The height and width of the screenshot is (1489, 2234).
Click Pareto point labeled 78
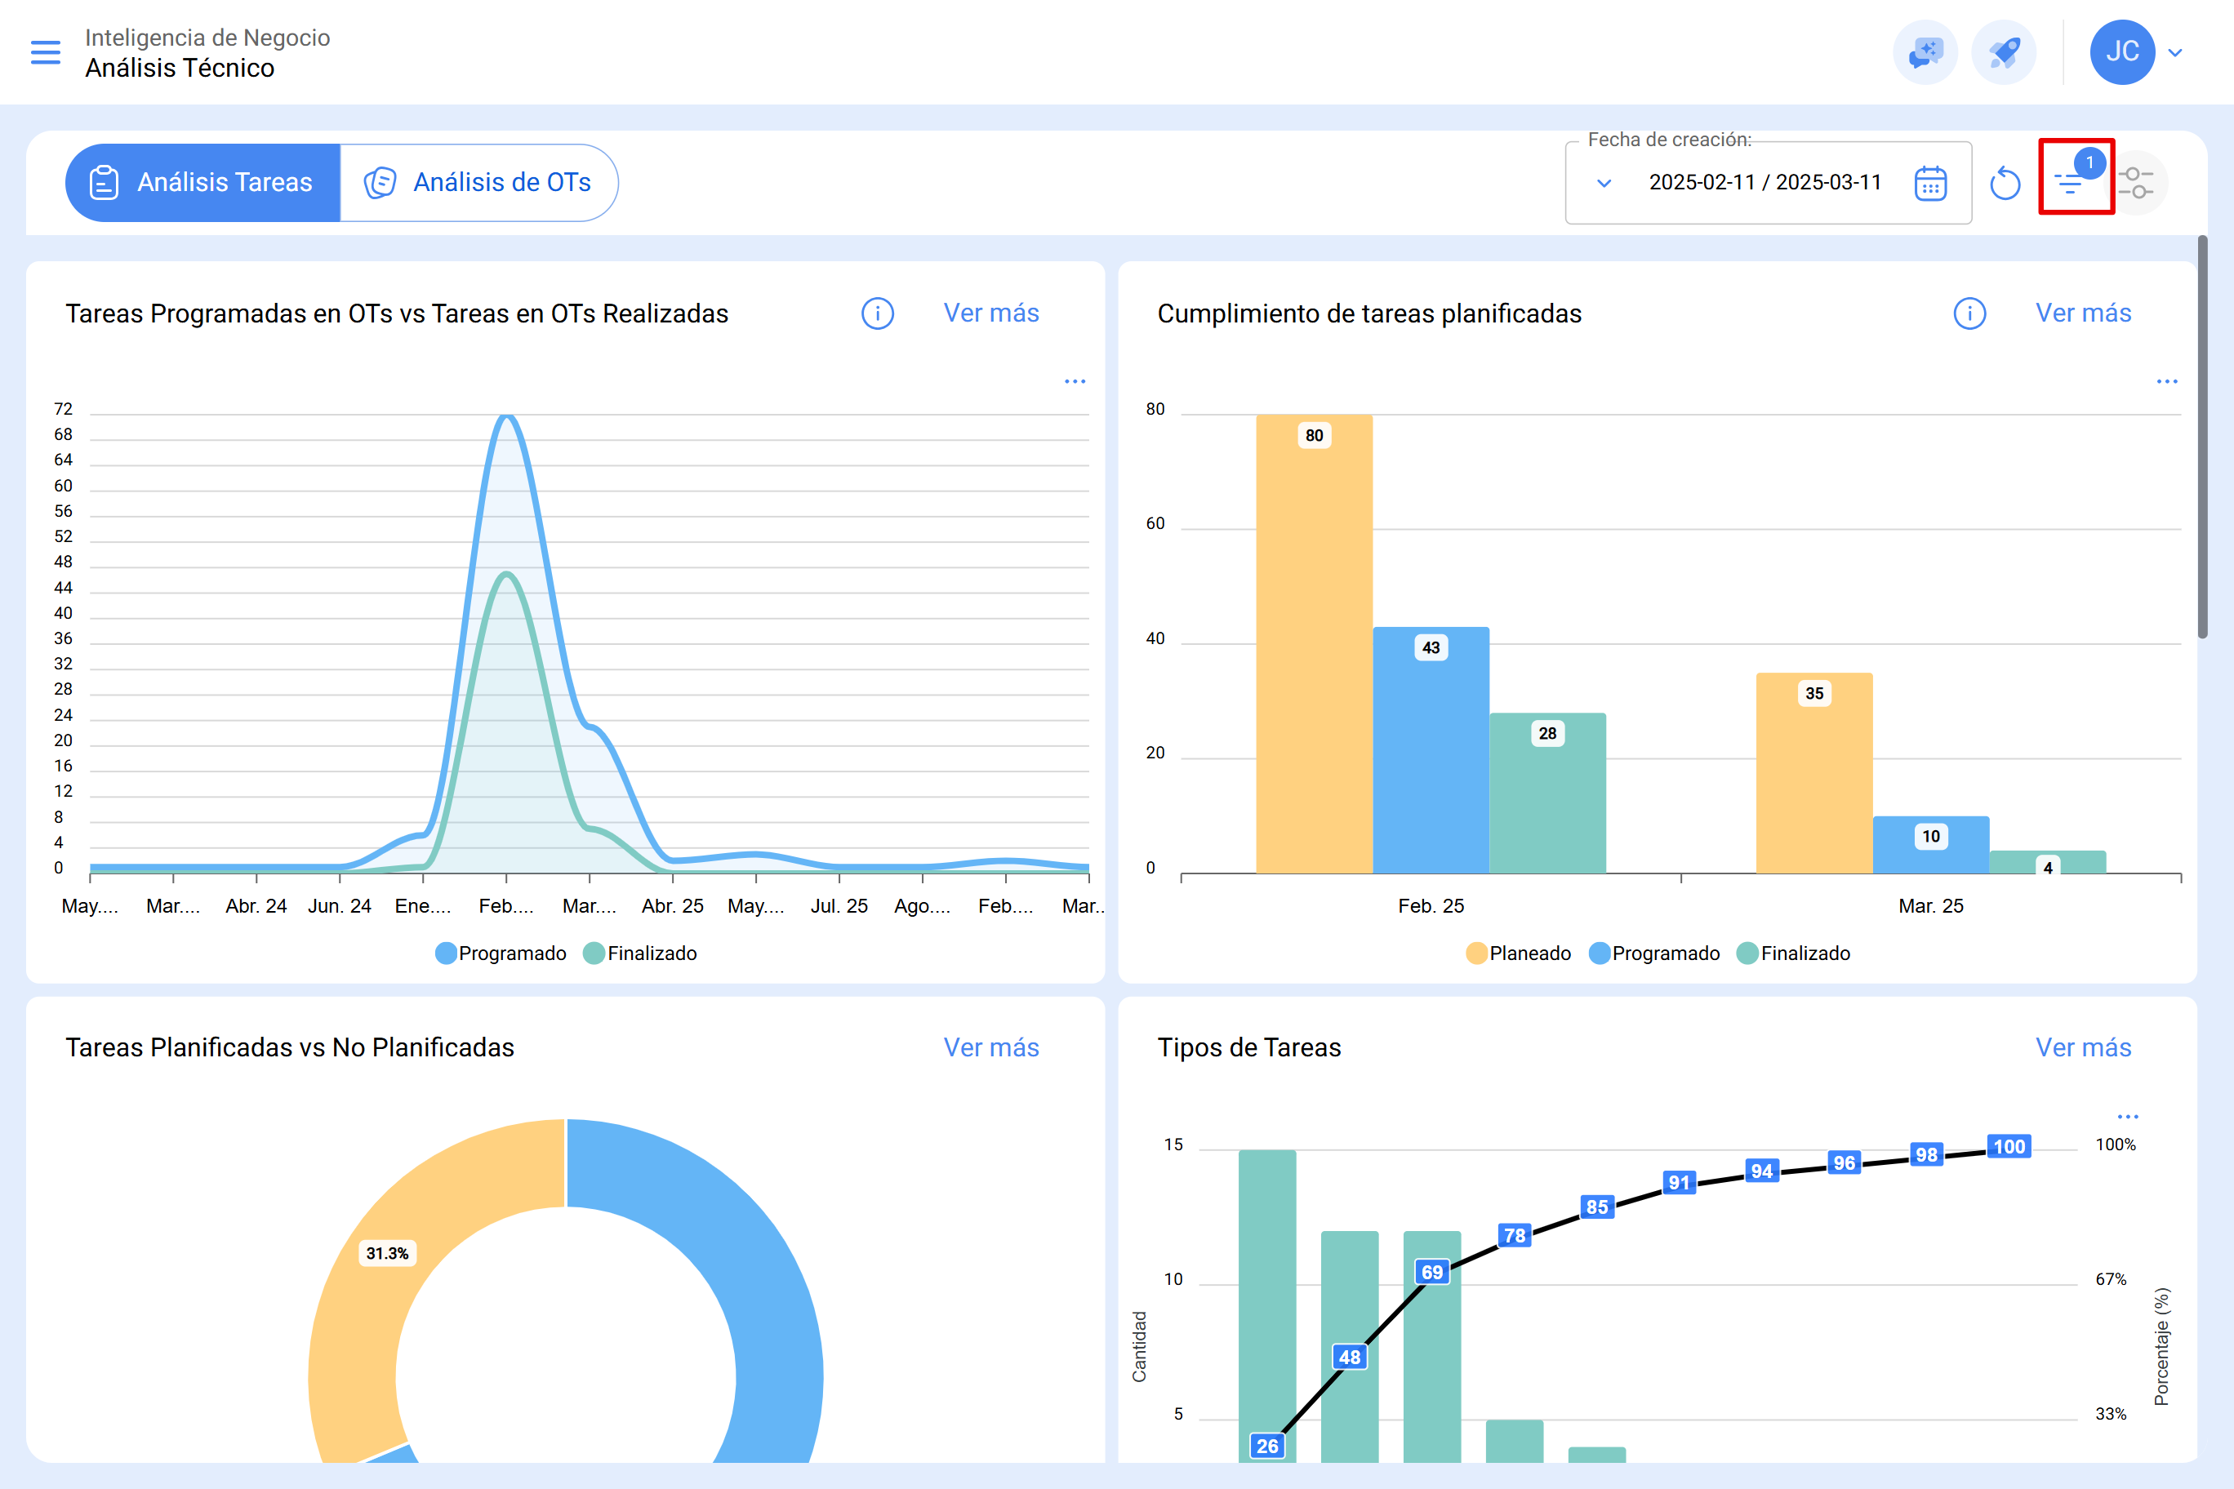(1515, 1235)
